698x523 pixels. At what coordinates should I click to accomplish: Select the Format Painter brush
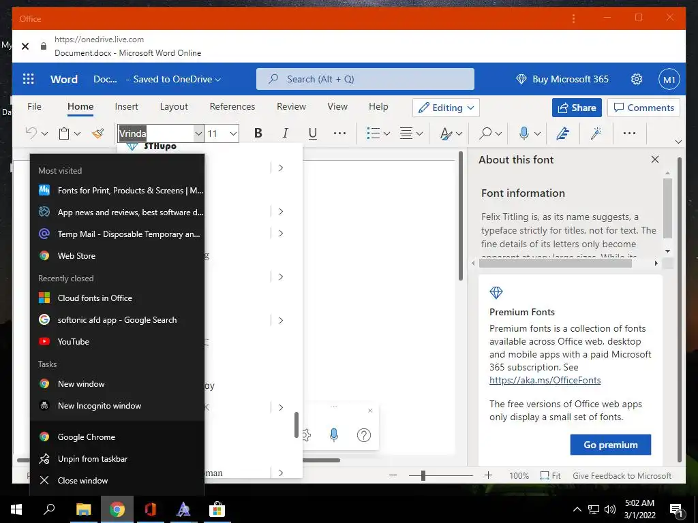(97, 133)
